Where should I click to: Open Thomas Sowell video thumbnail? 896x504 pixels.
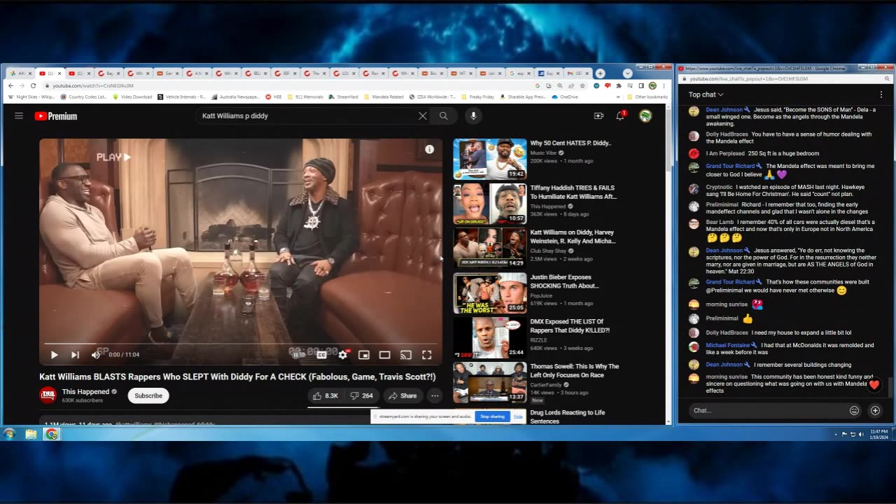pyautogui.click(x=490, y=382)
